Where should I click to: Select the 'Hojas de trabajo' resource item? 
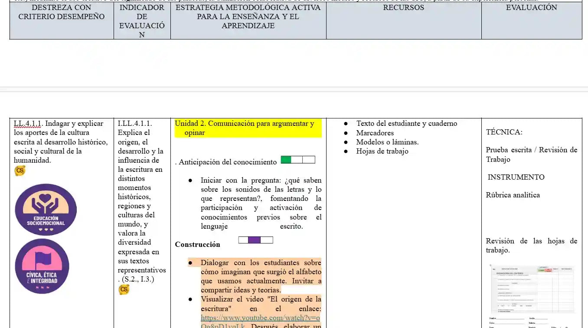pyautogui.click(x=382, y=151)
